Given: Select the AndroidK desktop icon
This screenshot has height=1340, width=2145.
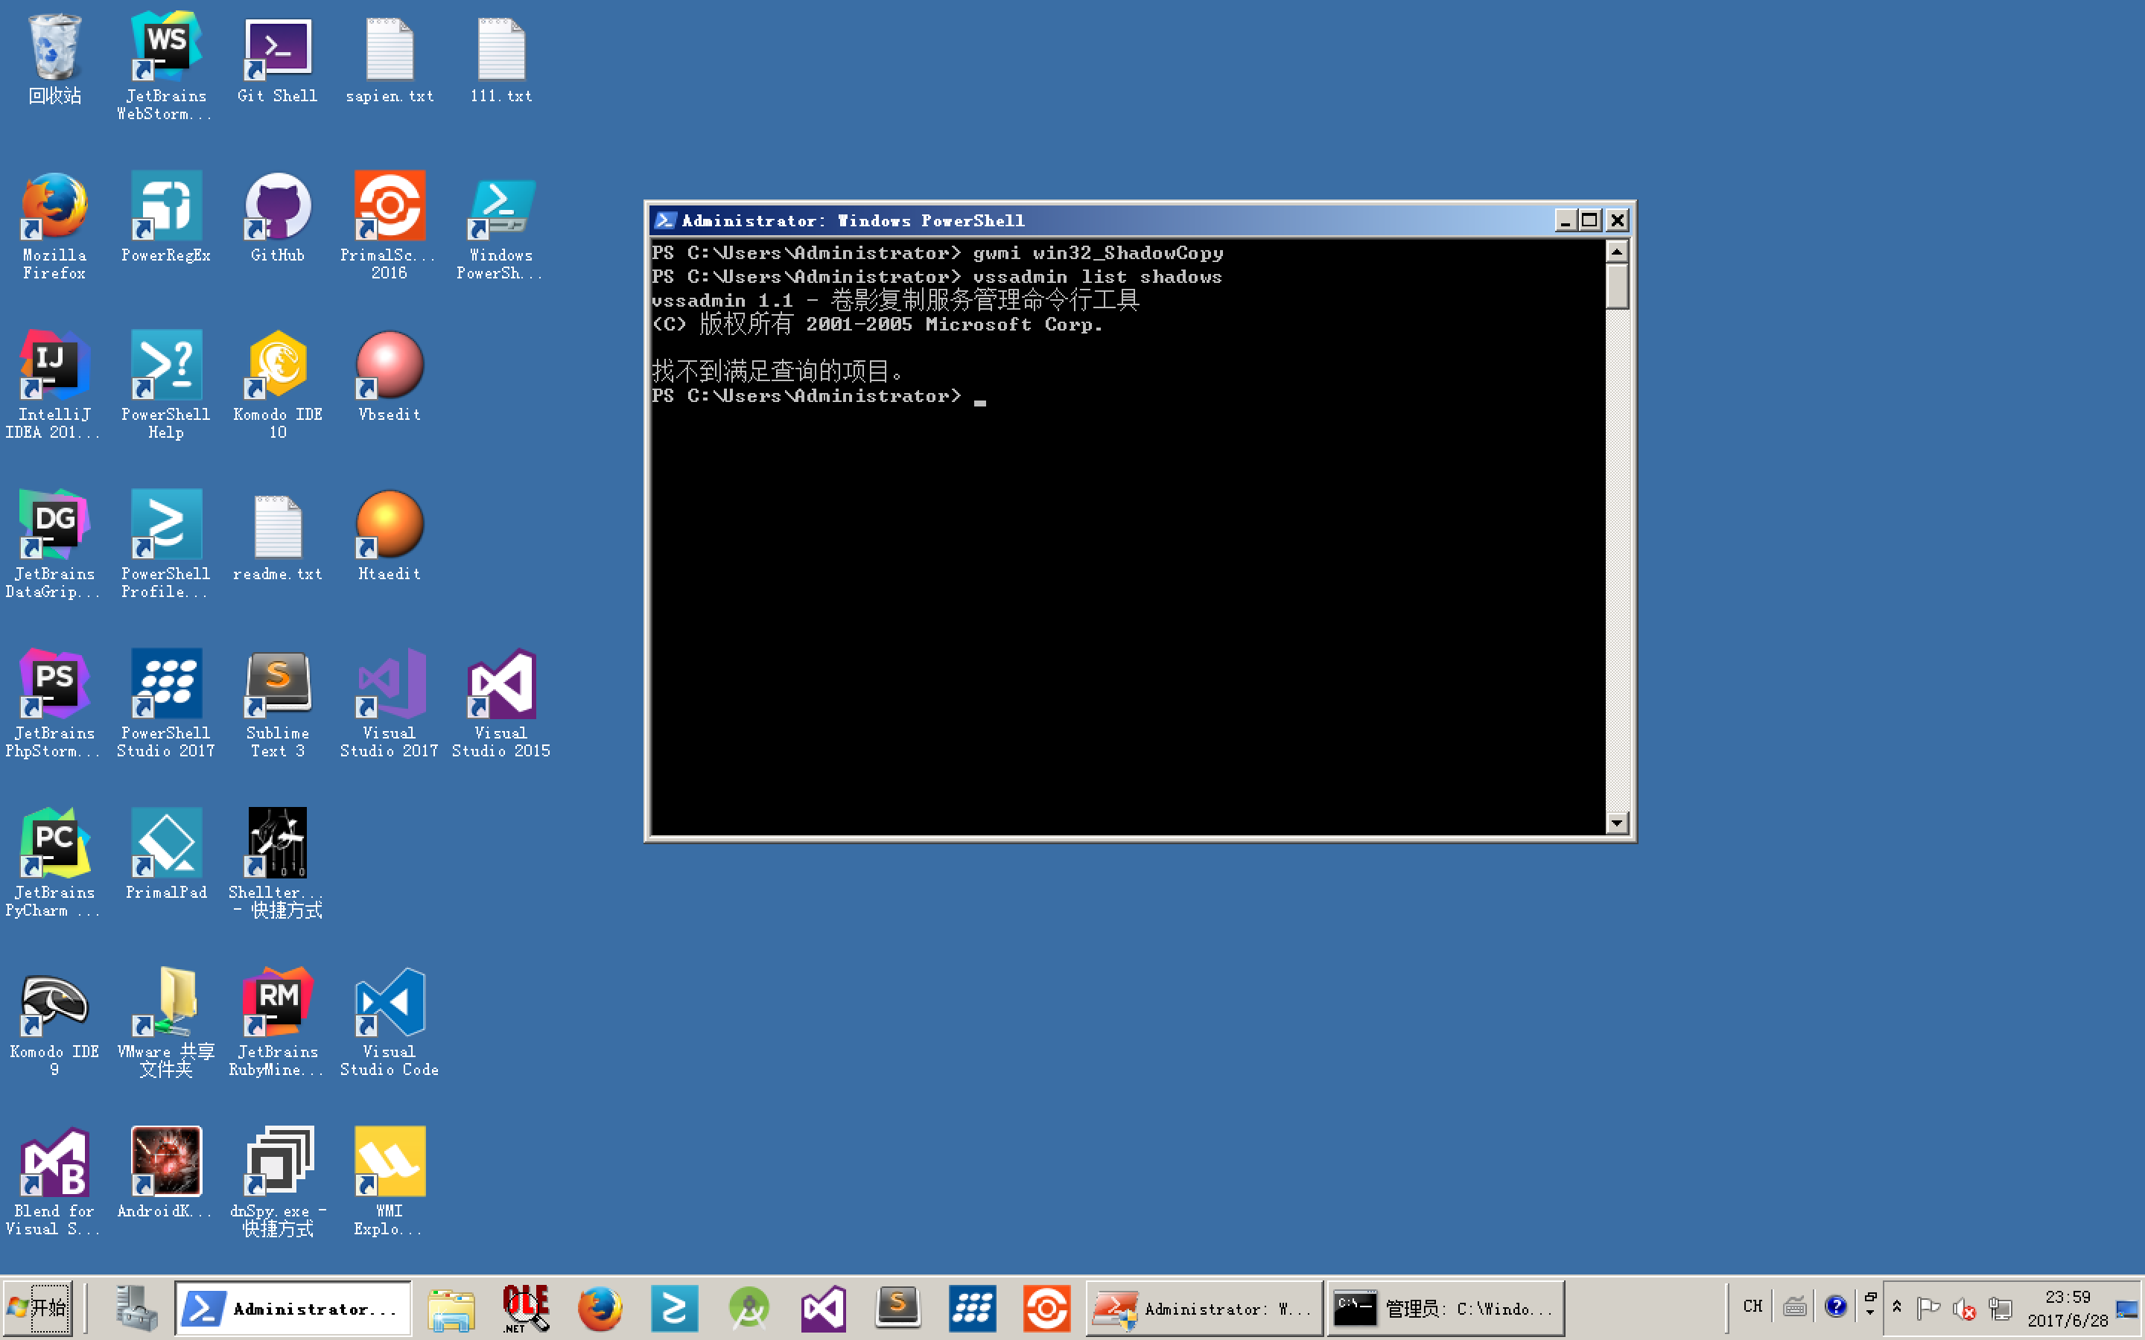Looking at the screenshot, I should click(166, 1174).
